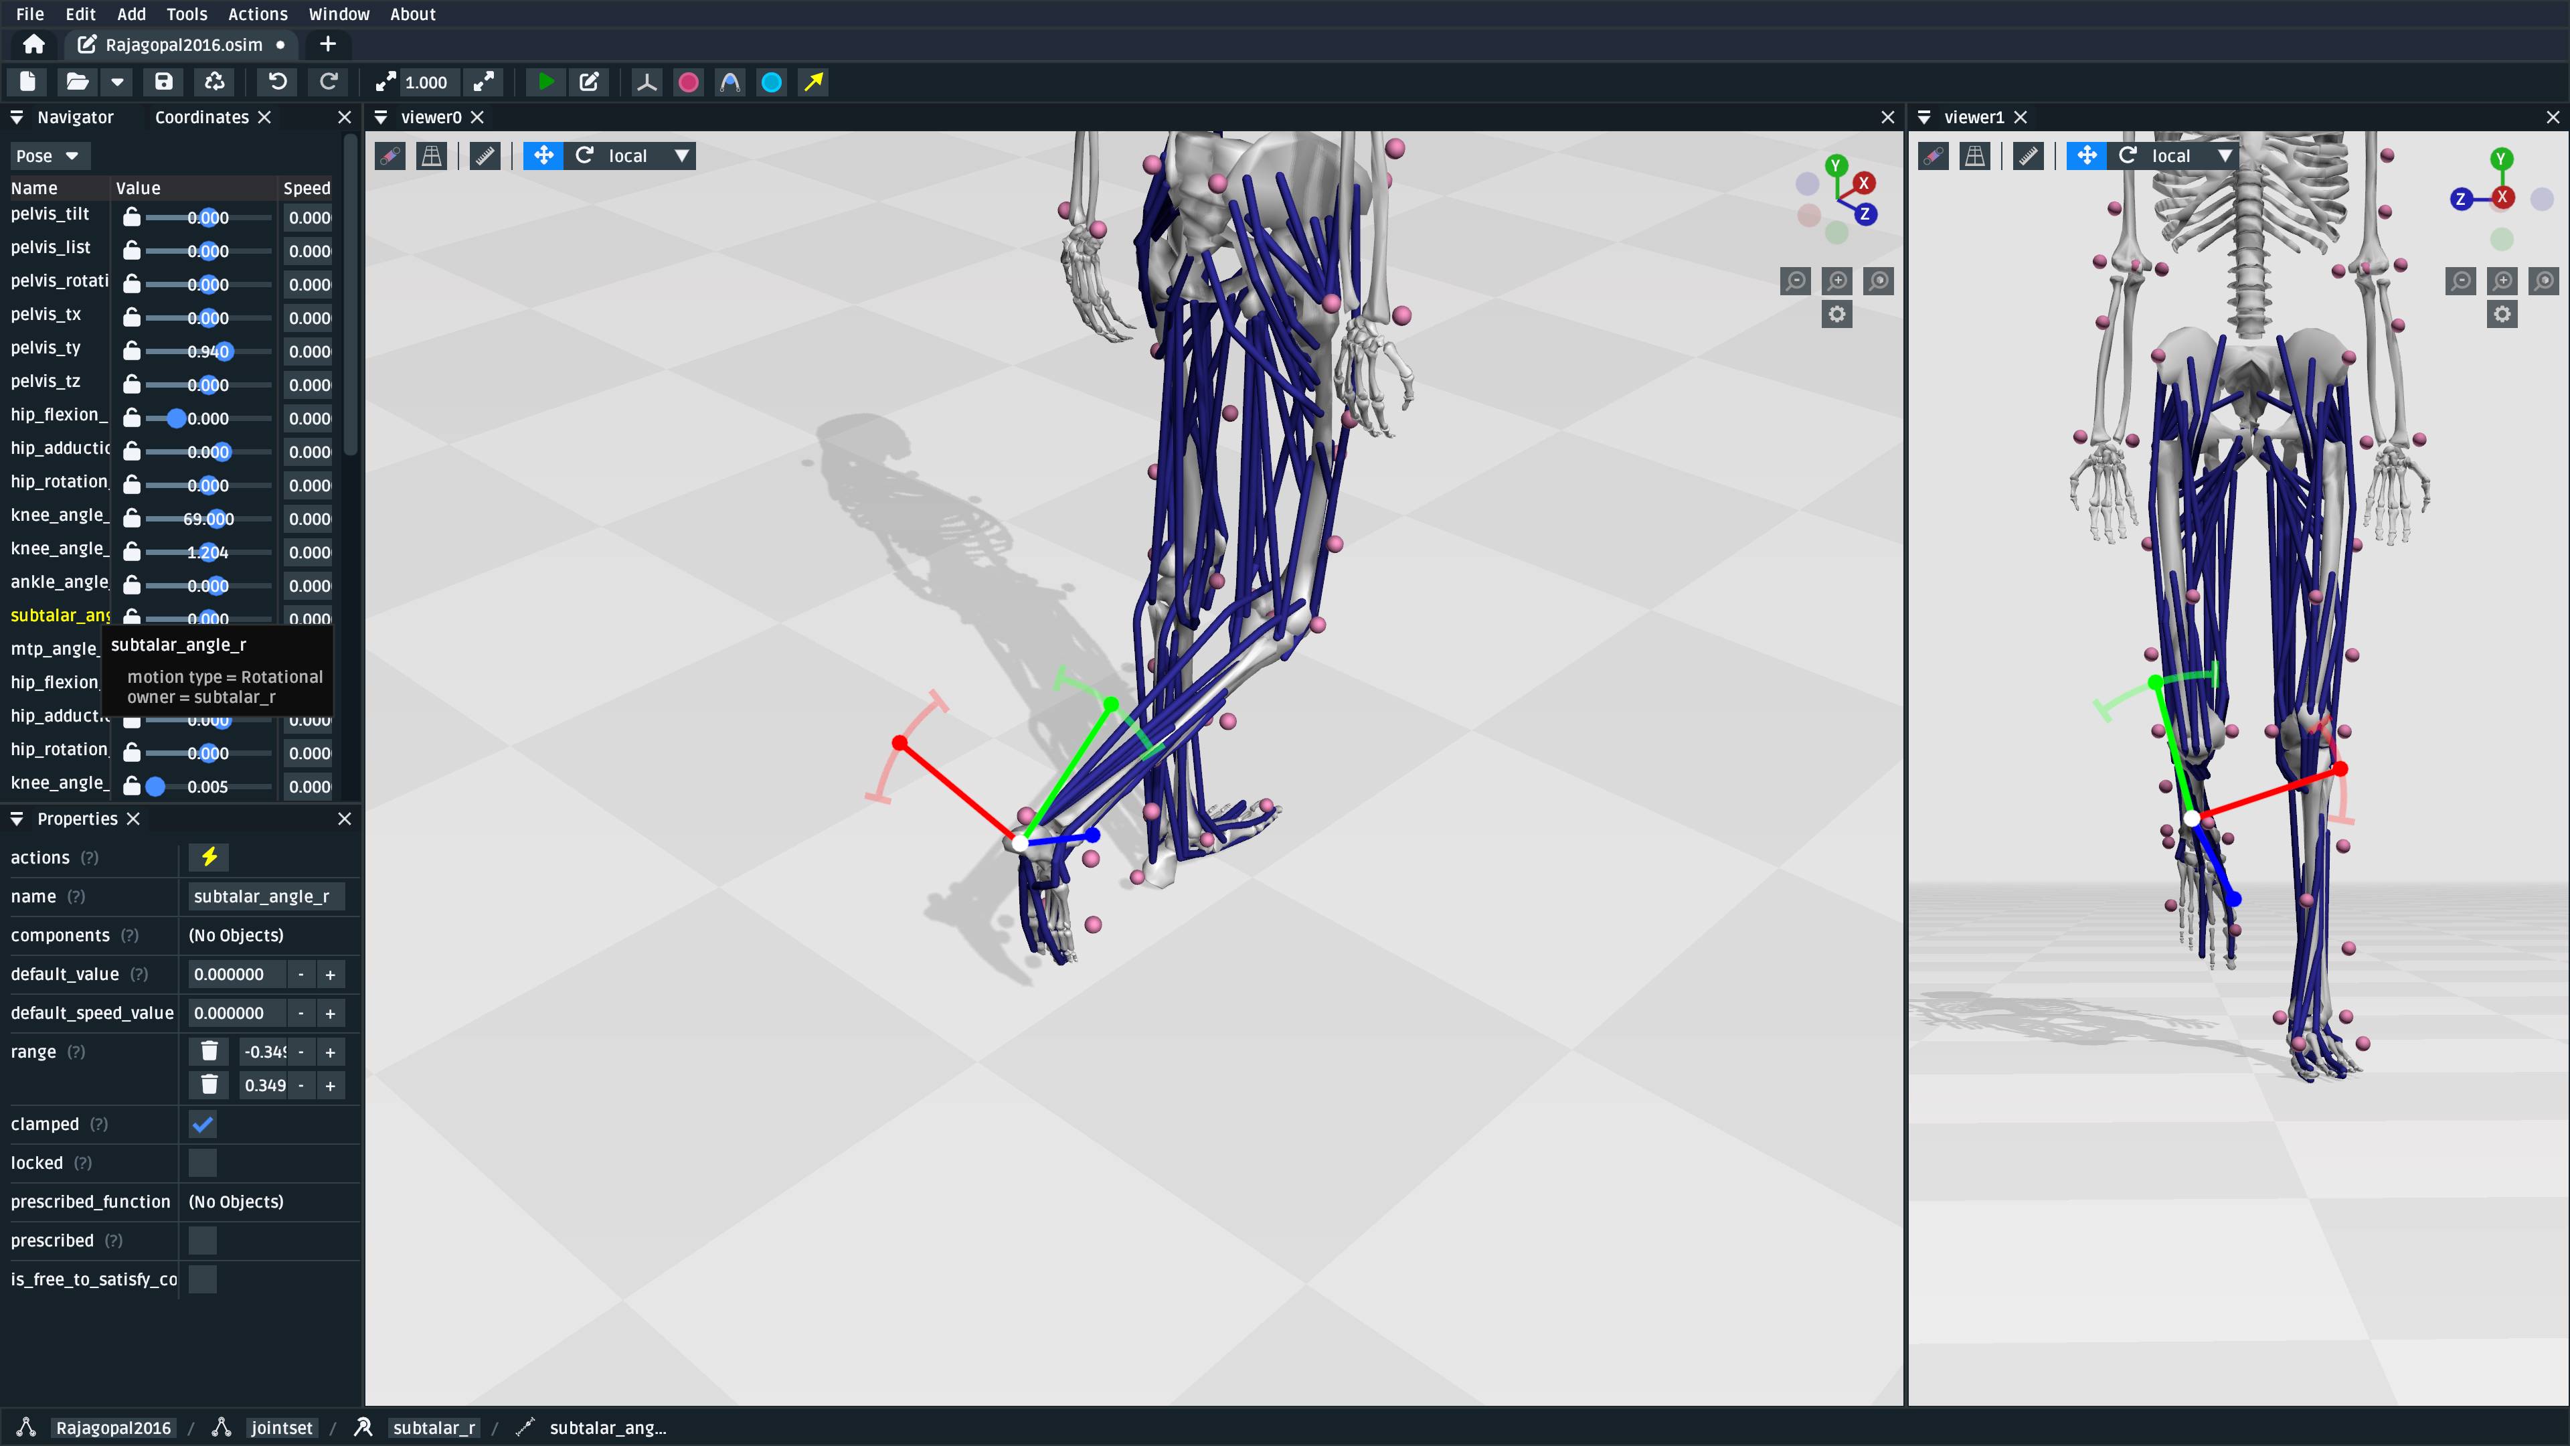Tick the prescribed checkbox
2570x1446 pixels.
pyautogui.click(x=203, y=1240)
